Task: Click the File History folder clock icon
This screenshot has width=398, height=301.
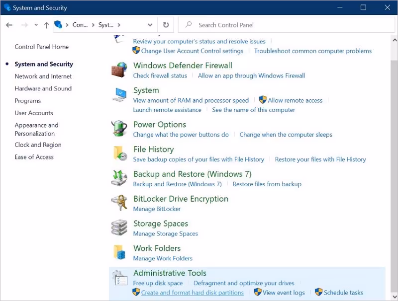Action: click(x=120, y=153)
